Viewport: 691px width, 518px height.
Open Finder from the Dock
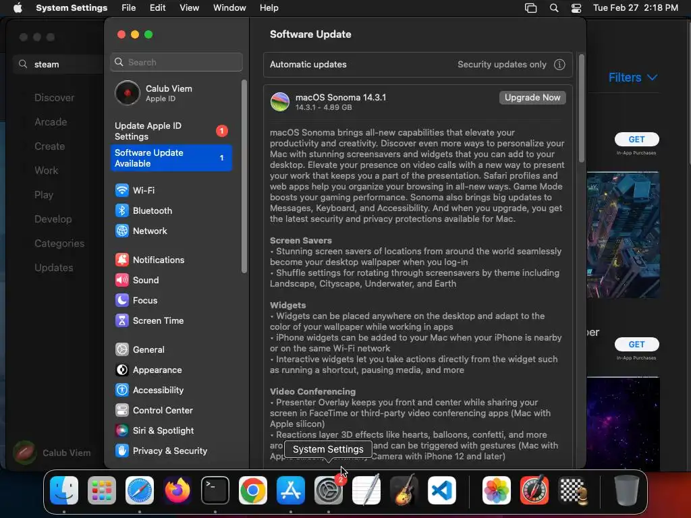pyautogui.click(x=64, y=490)
